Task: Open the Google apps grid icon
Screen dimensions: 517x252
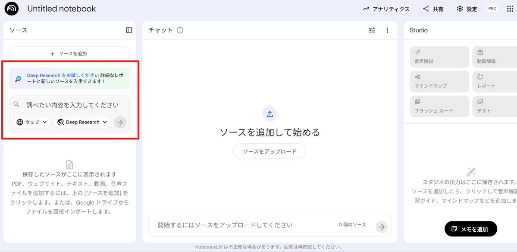Action: tap(510, 9)
